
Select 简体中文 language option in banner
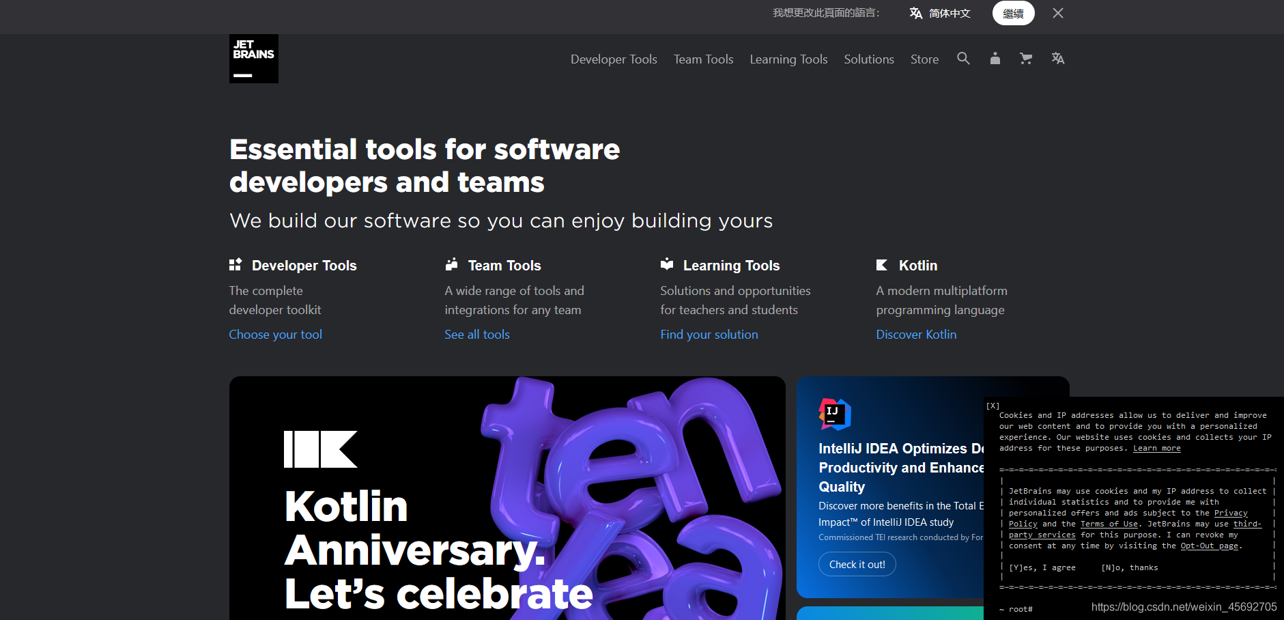pyautogui.click(x=950, y=13)
